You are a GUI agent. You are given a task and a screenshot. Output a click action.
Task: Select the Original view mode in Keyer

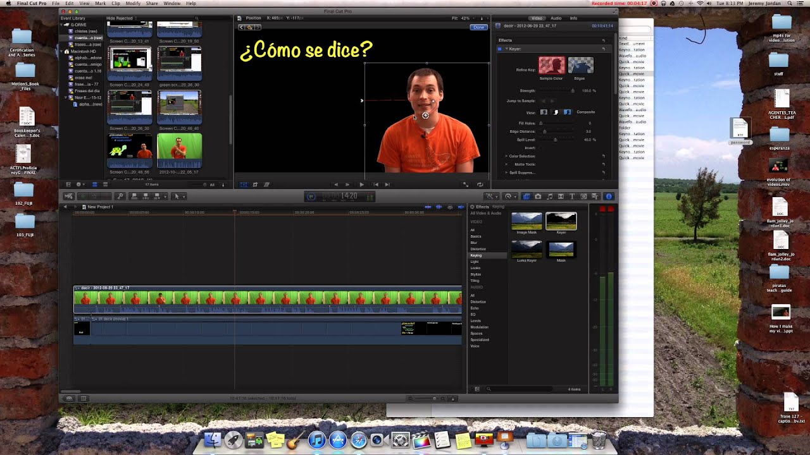[x=544, y=112]
